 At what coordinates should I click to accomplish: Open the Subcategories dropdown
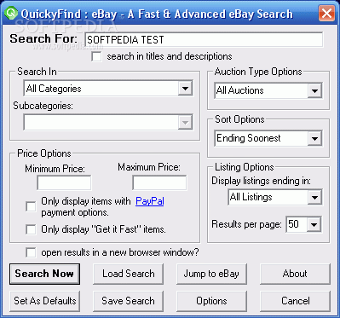tap(108, 123)
